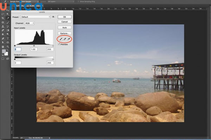Select the Lasso tool

pos(3,15)
